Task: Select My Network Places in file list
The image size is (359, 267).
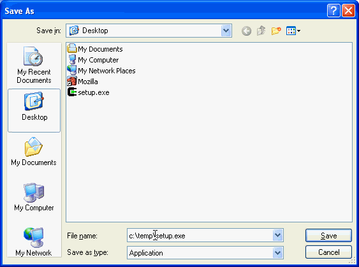Action: [x=101, y=71]
